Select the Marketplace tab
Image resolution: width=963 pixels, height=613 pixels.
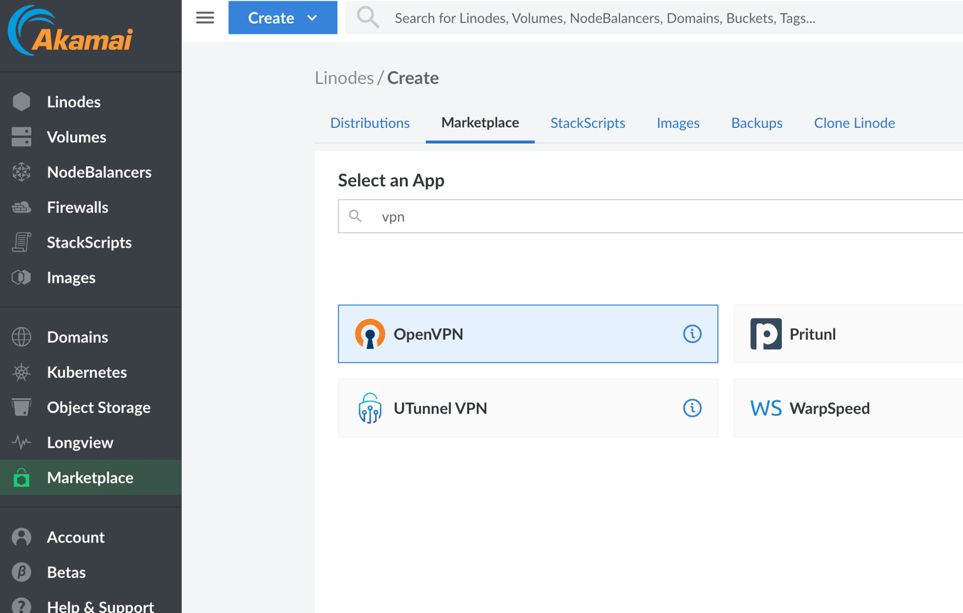(x=480, y=123)
